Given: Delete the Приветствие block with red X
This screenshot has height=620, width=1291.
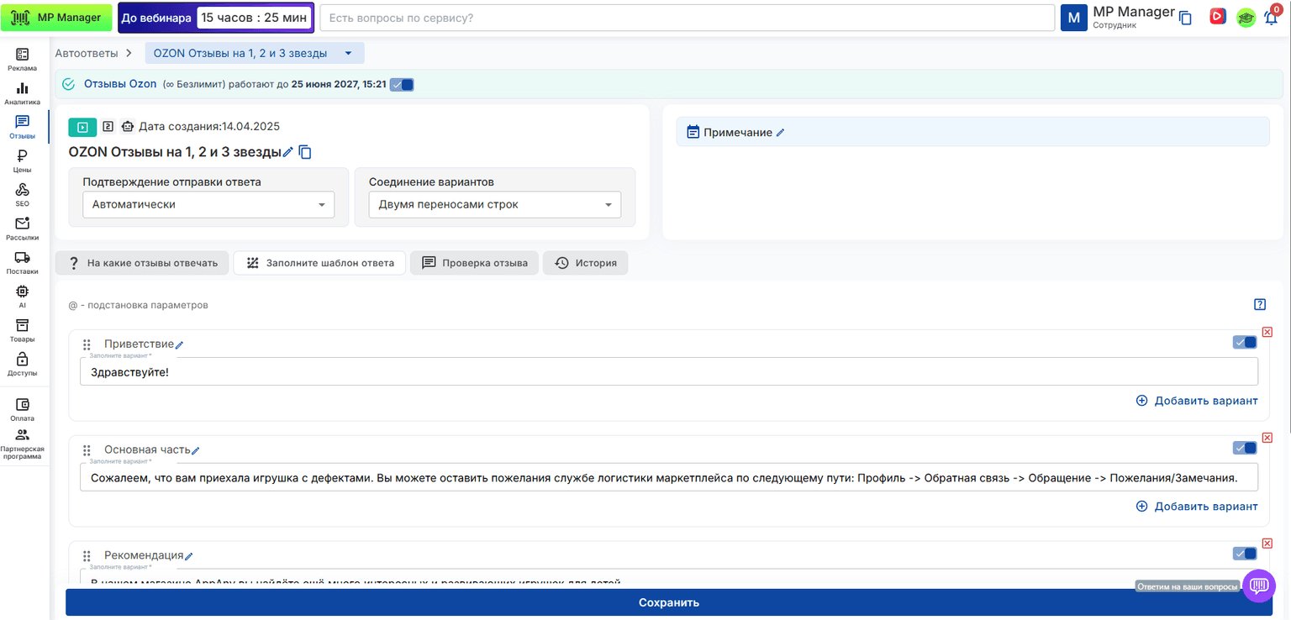Looking at the screenshot, I should point(1267,332).
